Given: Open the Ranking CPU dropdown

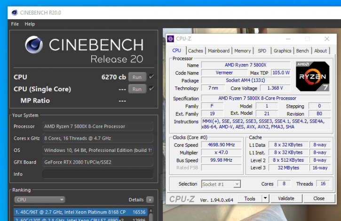Looking at the screenshot, I should click(39, 200).
